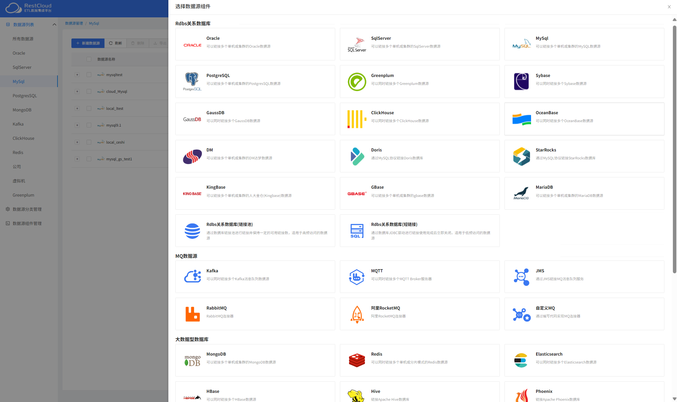677x402 pixels.
Task: Open the SqlServer sidebar menu item
Action: tap(22, 67)
